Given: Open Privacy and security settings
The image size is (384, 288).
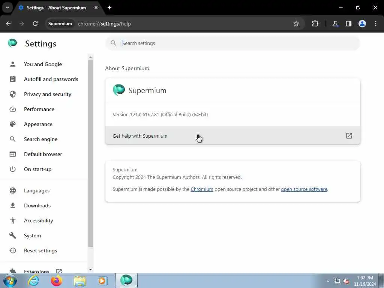Looking at the screenshot, I should tap(48, 94).
